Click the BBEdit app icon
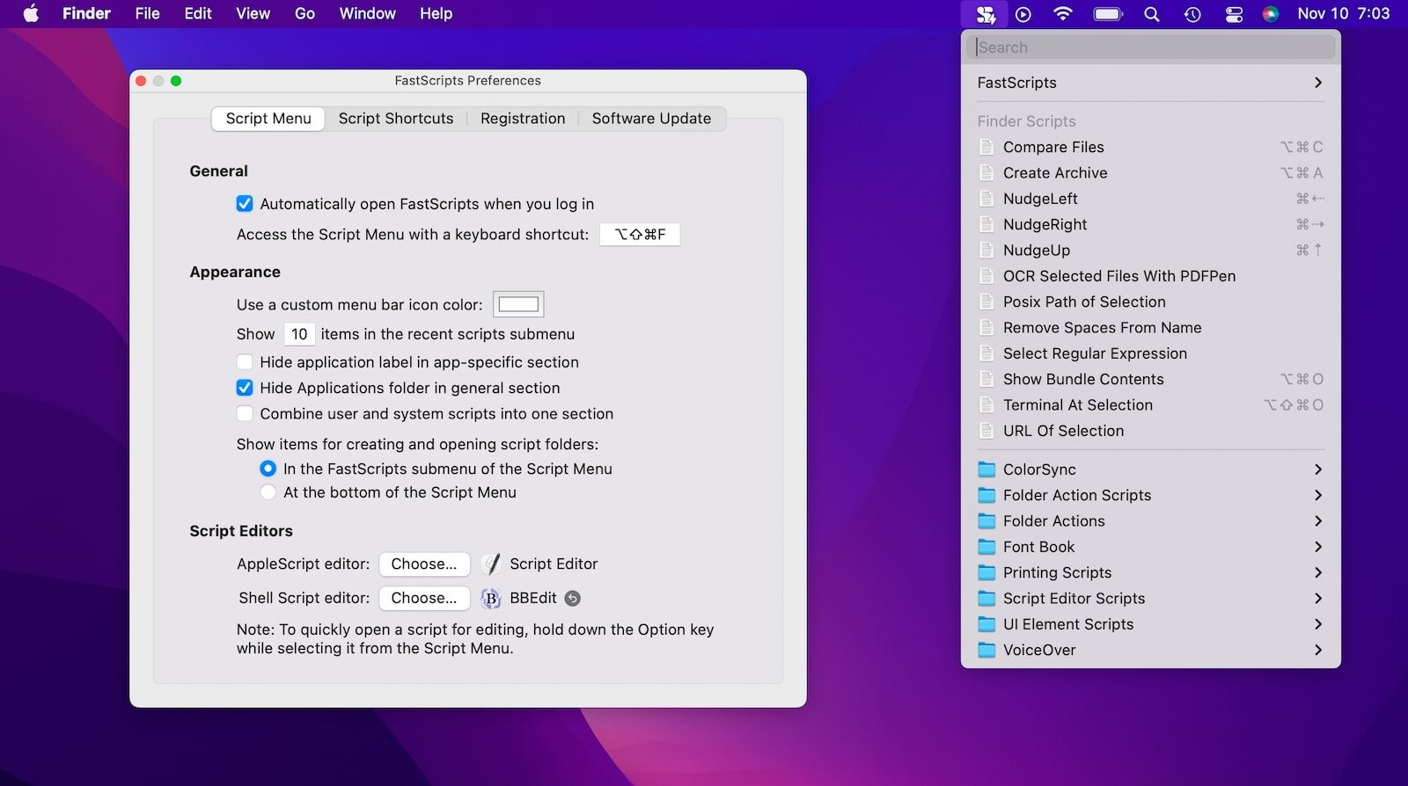 [x=491, y=599]
